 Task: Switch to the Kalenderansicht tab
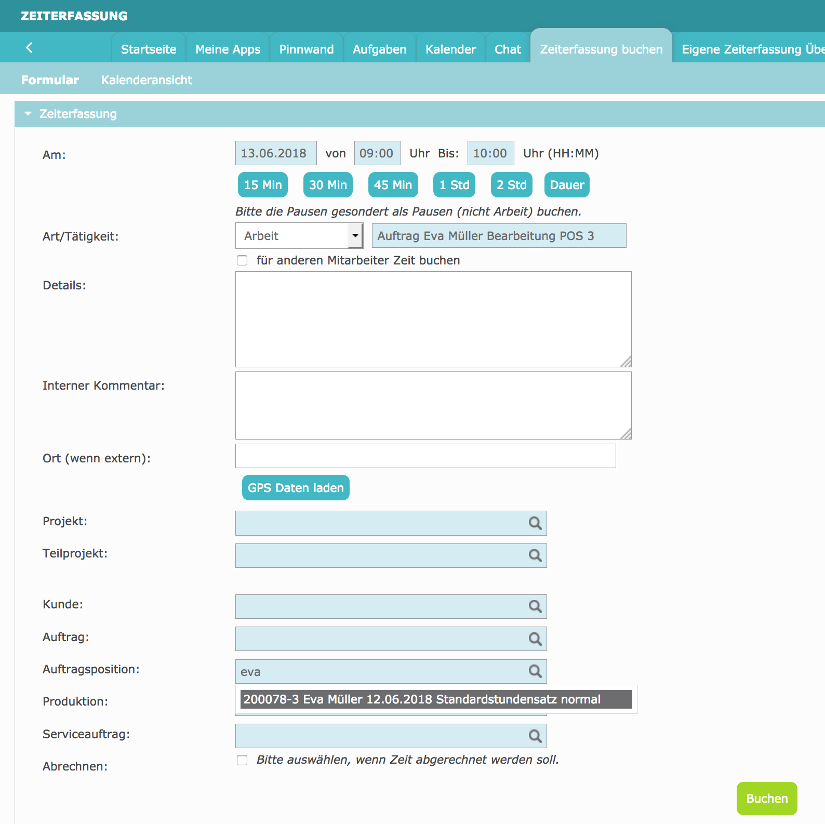point(147,80)
